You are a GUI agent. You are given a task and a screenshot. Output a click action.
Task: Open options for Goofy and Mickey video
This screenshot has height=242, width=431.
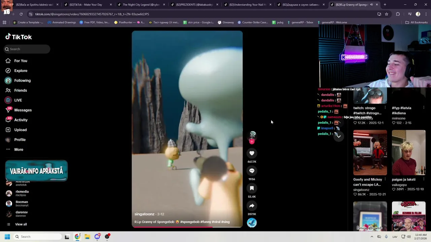385,179
